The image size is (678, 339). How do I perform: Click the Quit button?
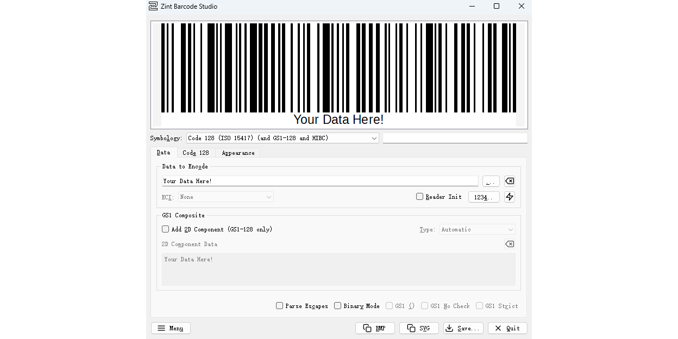click(x=507, y=328)
